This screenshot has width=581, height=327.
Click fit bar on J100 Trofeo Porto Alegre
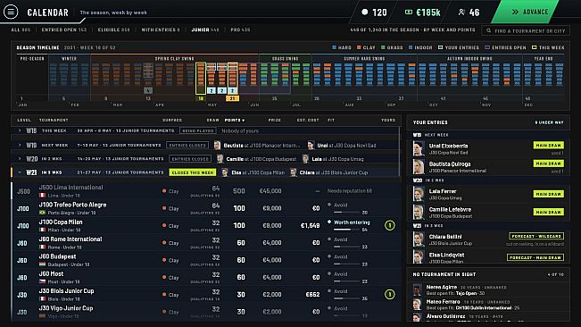[346, 213]
